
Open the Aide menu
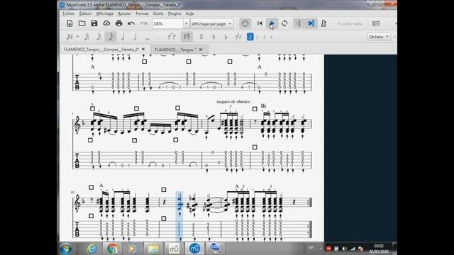(x=189, y=13)
